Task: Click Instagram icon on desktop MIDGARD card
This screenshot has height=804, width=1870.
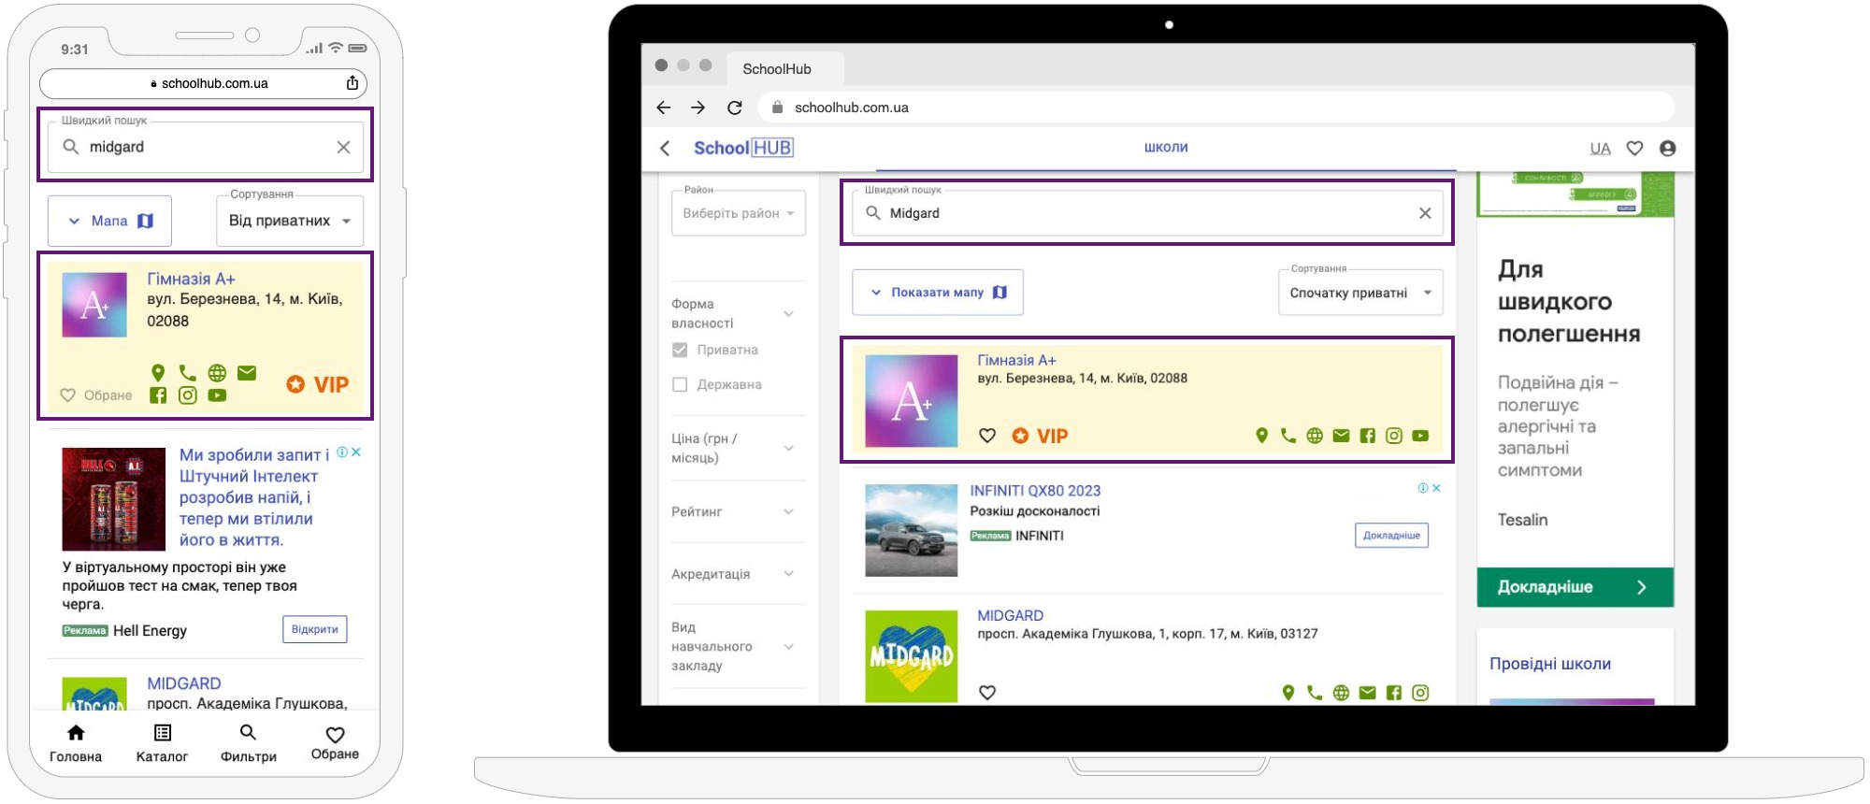Action: (x=1420, y=693)
